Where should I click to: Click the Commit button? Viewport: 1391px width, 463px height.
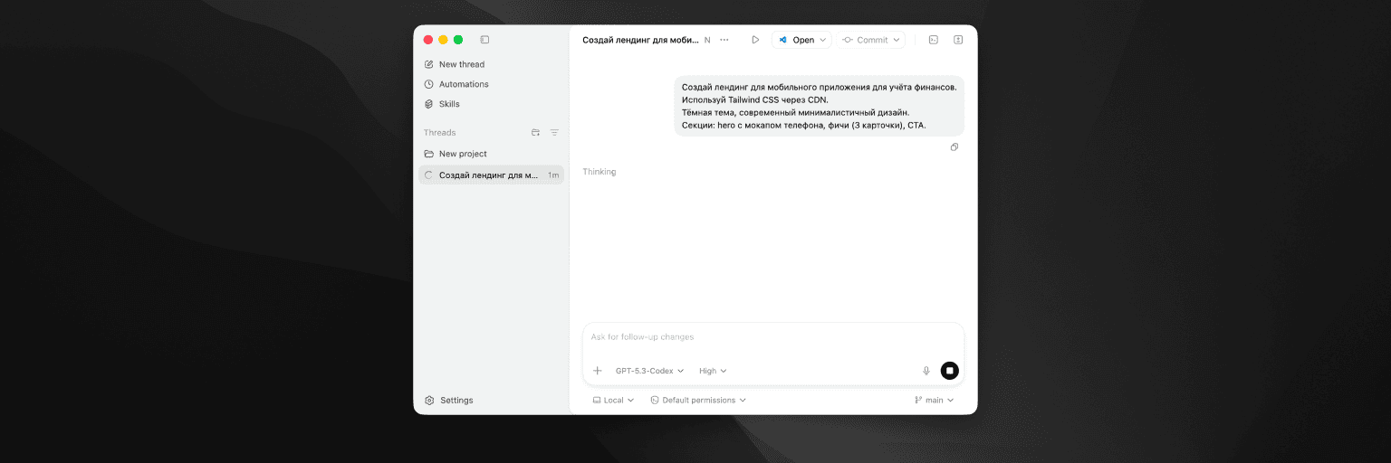pos(866,40)
